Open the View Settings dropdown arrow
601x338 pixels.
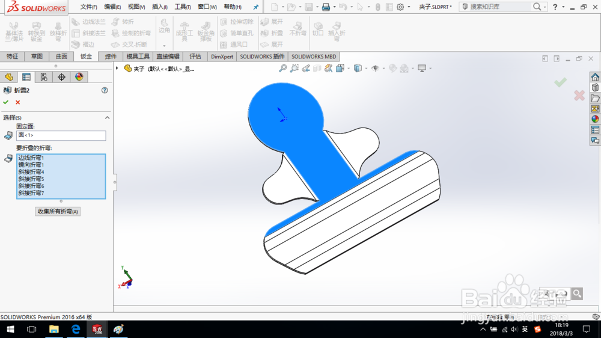(x=430, y=69)
